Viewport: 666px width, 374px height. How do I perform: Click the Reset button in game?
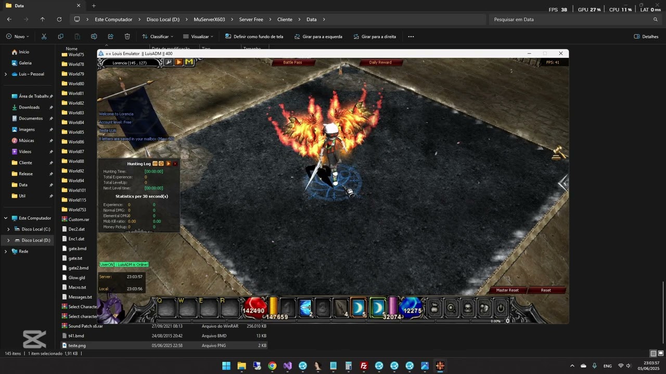pos(546,290)
